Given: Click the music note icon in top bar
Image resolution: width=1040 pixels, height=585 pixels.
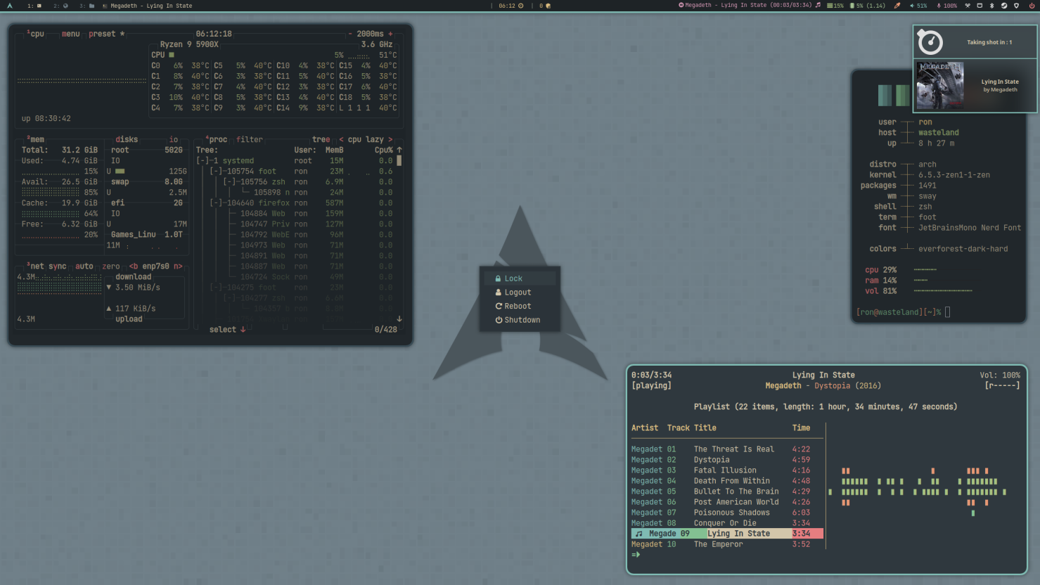Looking at the screenshot, I should tap(818, 5).
